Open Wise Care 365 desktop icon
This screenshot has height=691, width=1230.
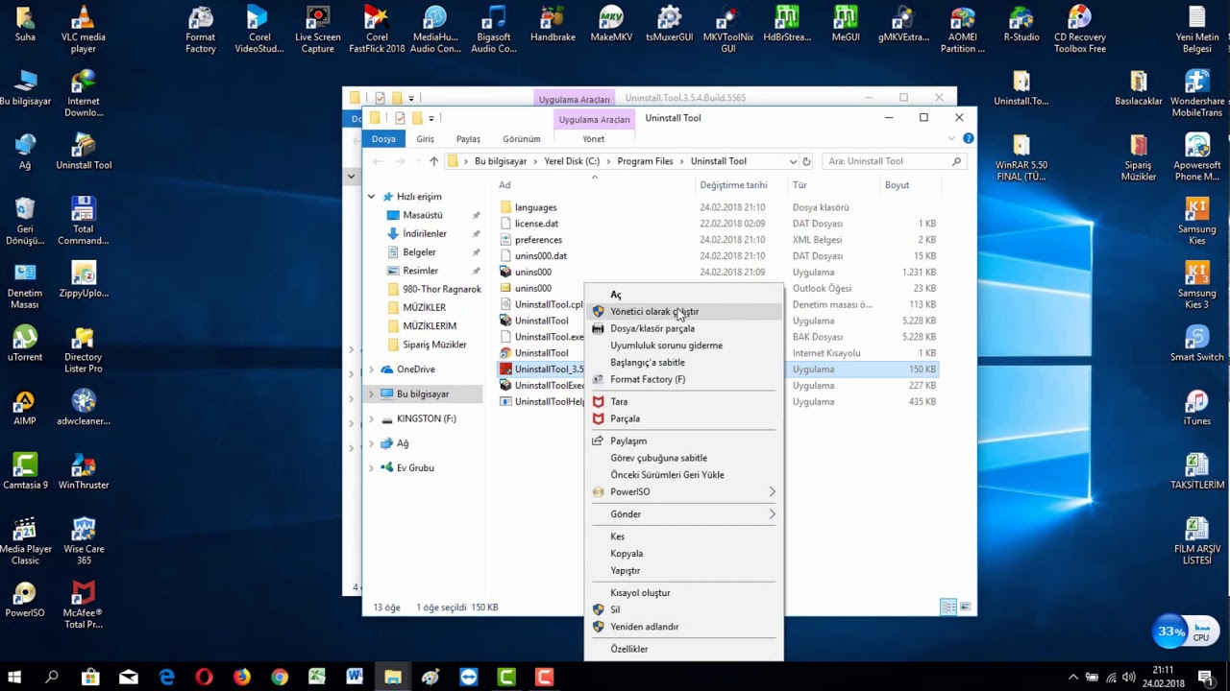[x=83, y=542]
